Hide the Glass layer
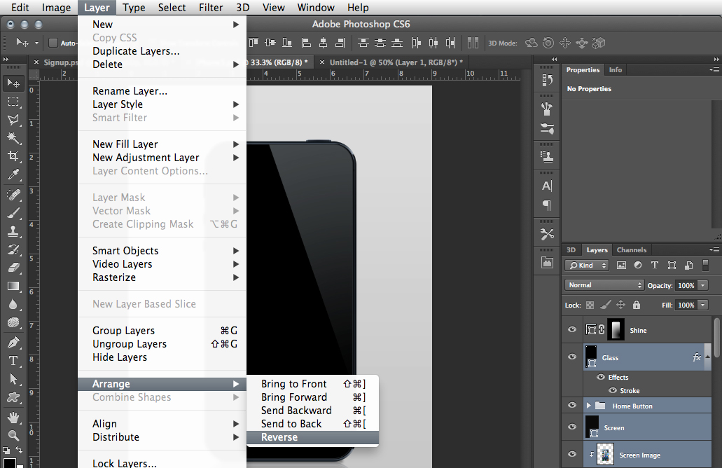722x468 pixels. (572, 357)
